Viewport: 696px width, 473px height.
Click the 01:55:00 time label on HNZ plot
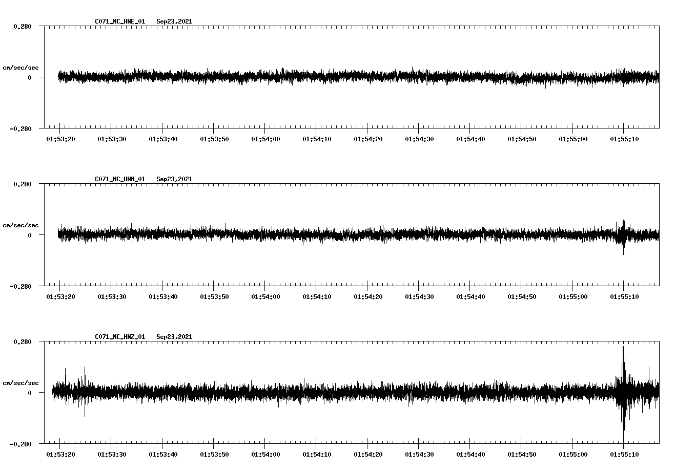coord(573,454)
